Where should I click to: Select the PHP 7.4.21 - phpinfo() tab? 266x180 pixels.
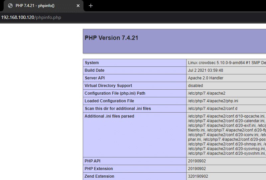coord(44,6)
